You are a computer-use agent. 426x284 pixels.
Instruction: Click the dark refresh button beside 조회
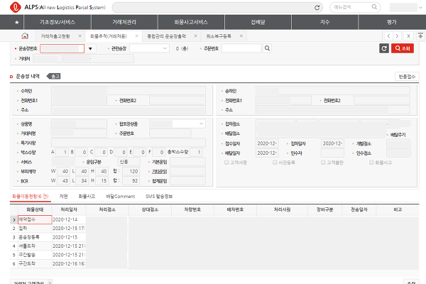pos(384,48)
